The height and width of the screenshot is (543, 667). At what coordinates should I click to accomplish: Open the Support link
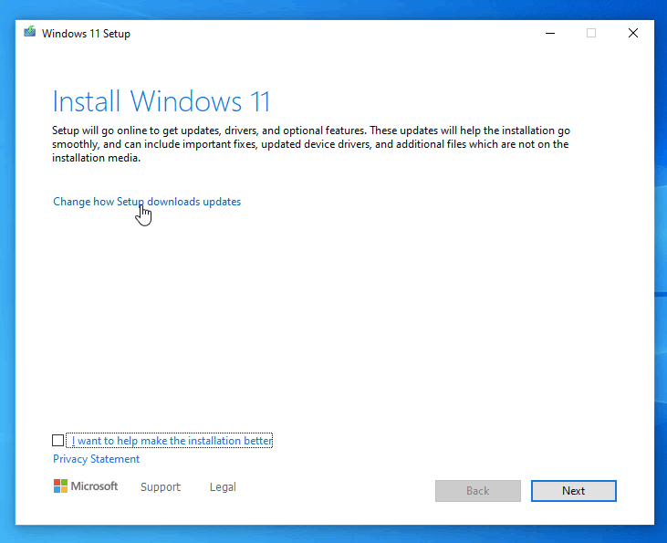(x=161, y=486)
